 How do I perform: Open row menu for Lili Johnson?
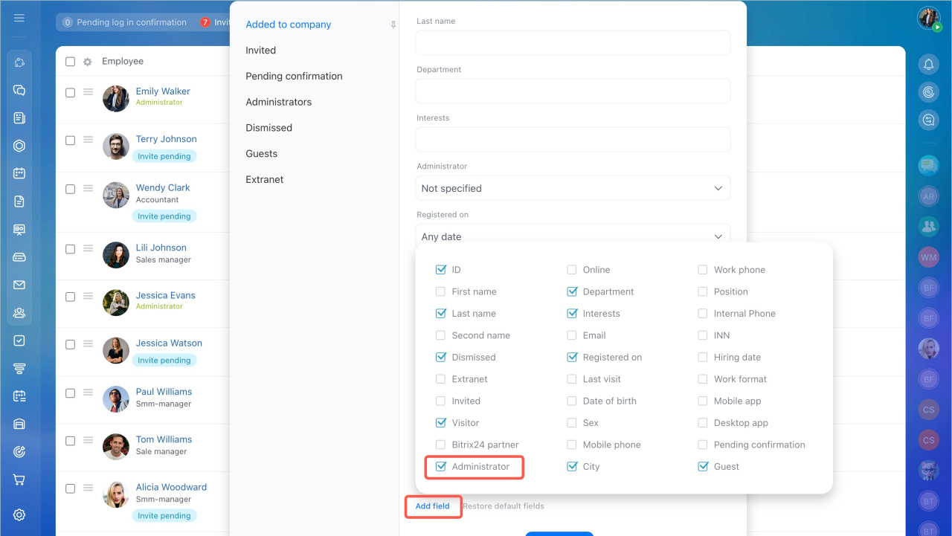pyautogui.click(x=88, y=248)
